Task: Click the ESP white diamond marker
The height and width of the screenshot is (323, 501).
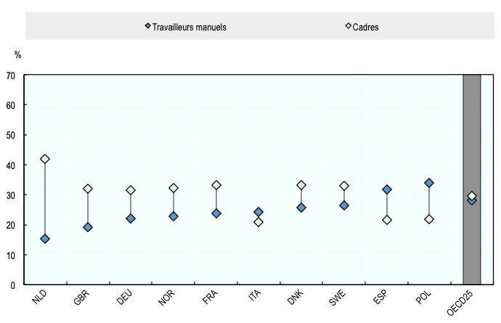Action: [386, 220]
